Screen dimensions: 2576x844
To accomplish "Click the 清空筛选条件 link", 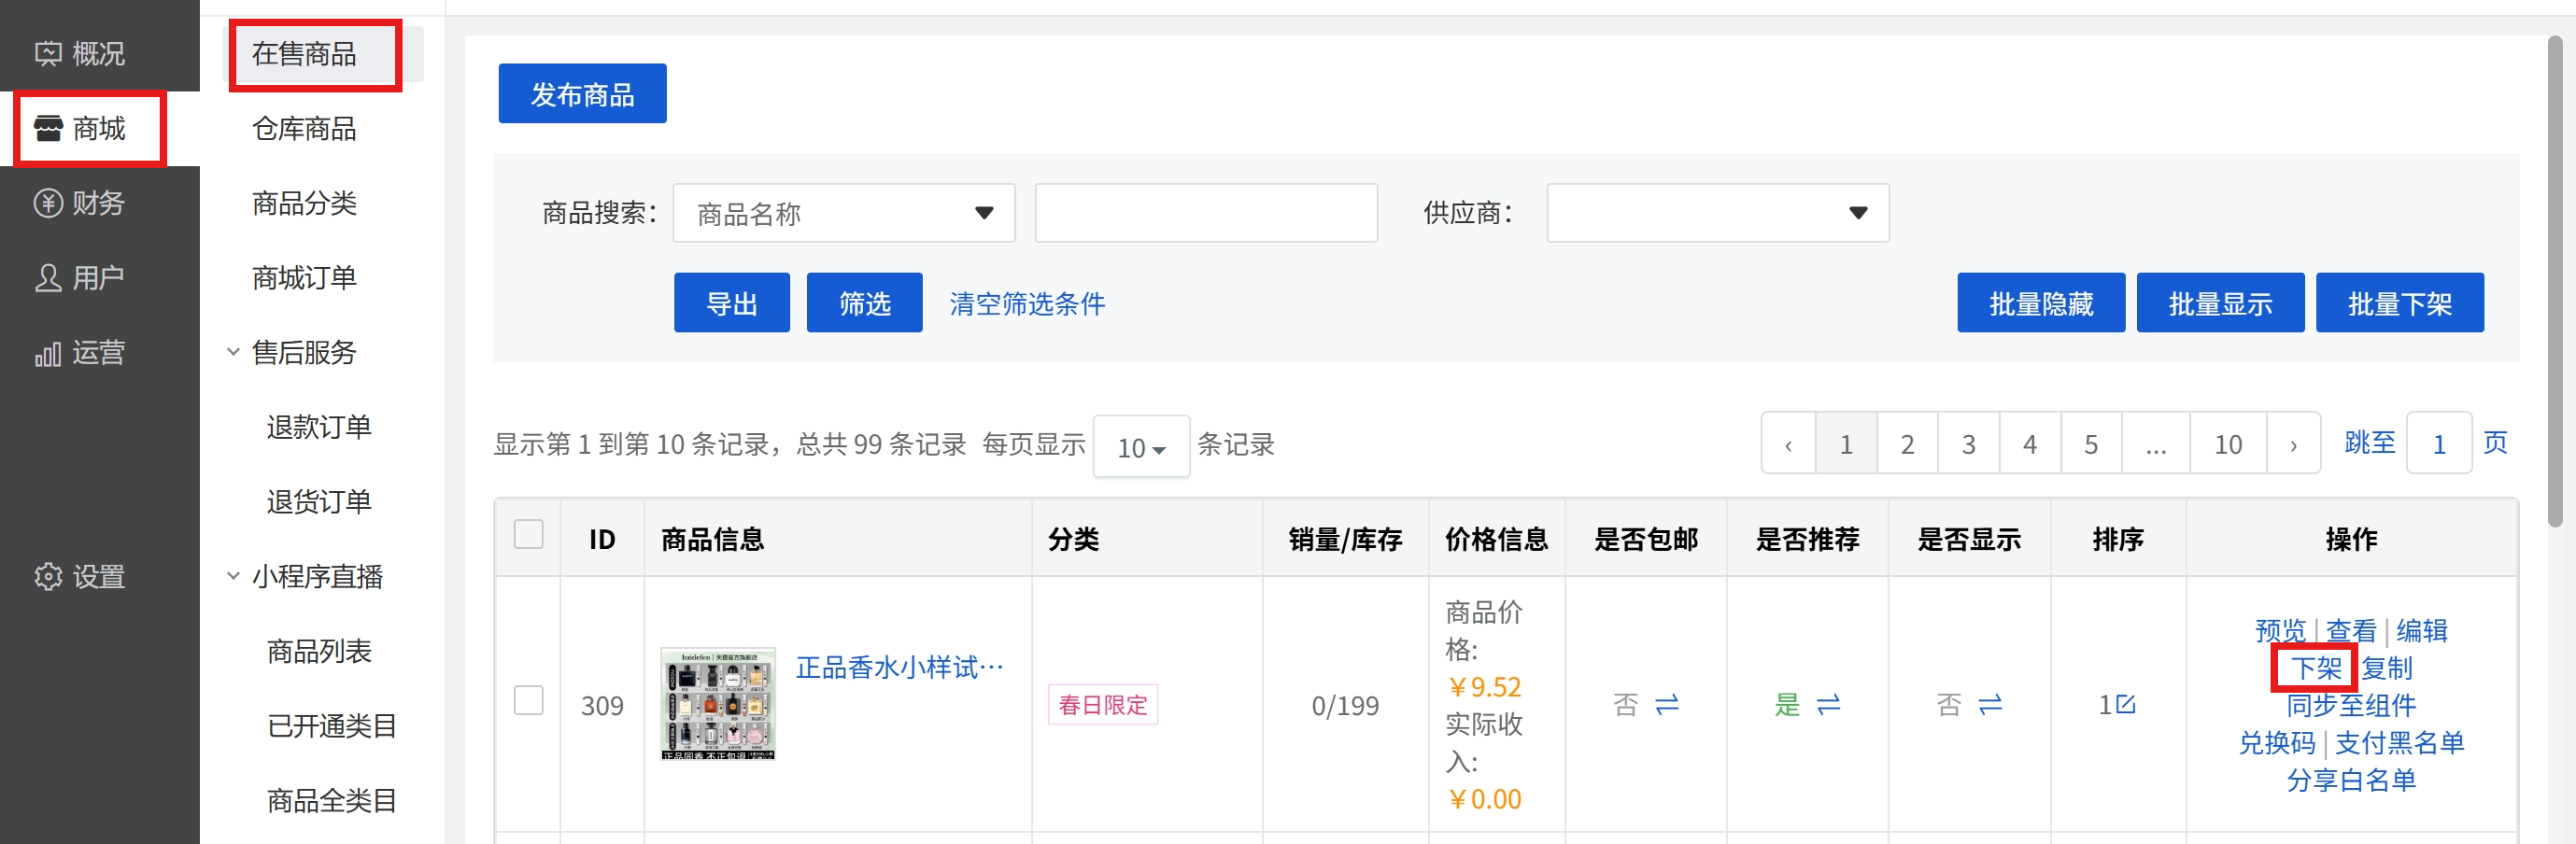I will pos(1026,304).
